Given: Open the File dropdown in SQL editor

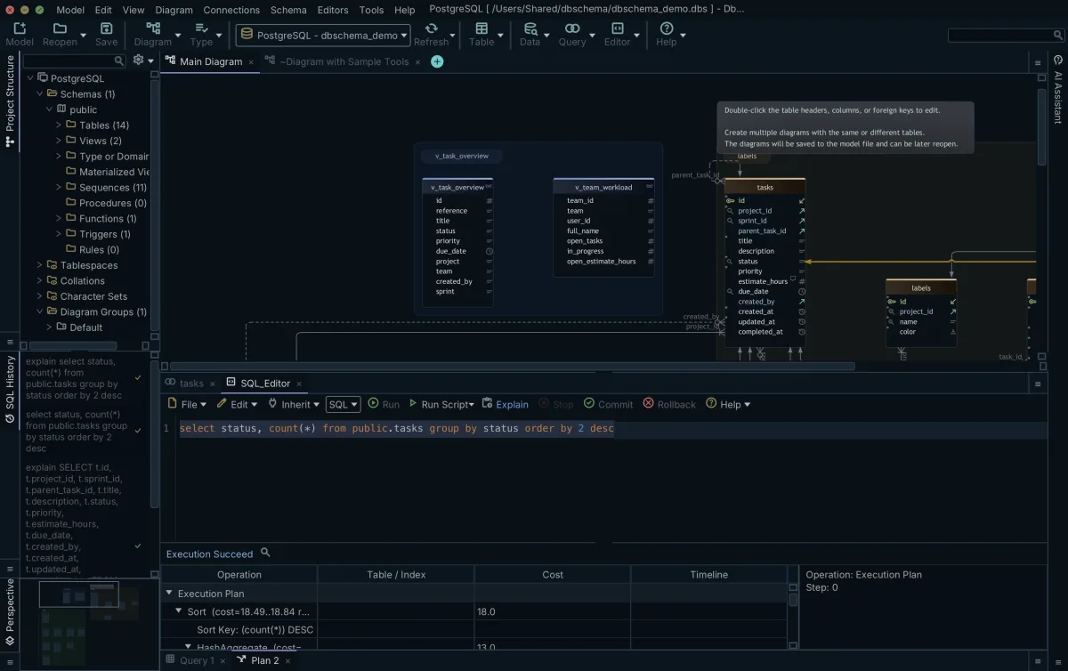Looking at the screenshot, I should tap(187, 404).
